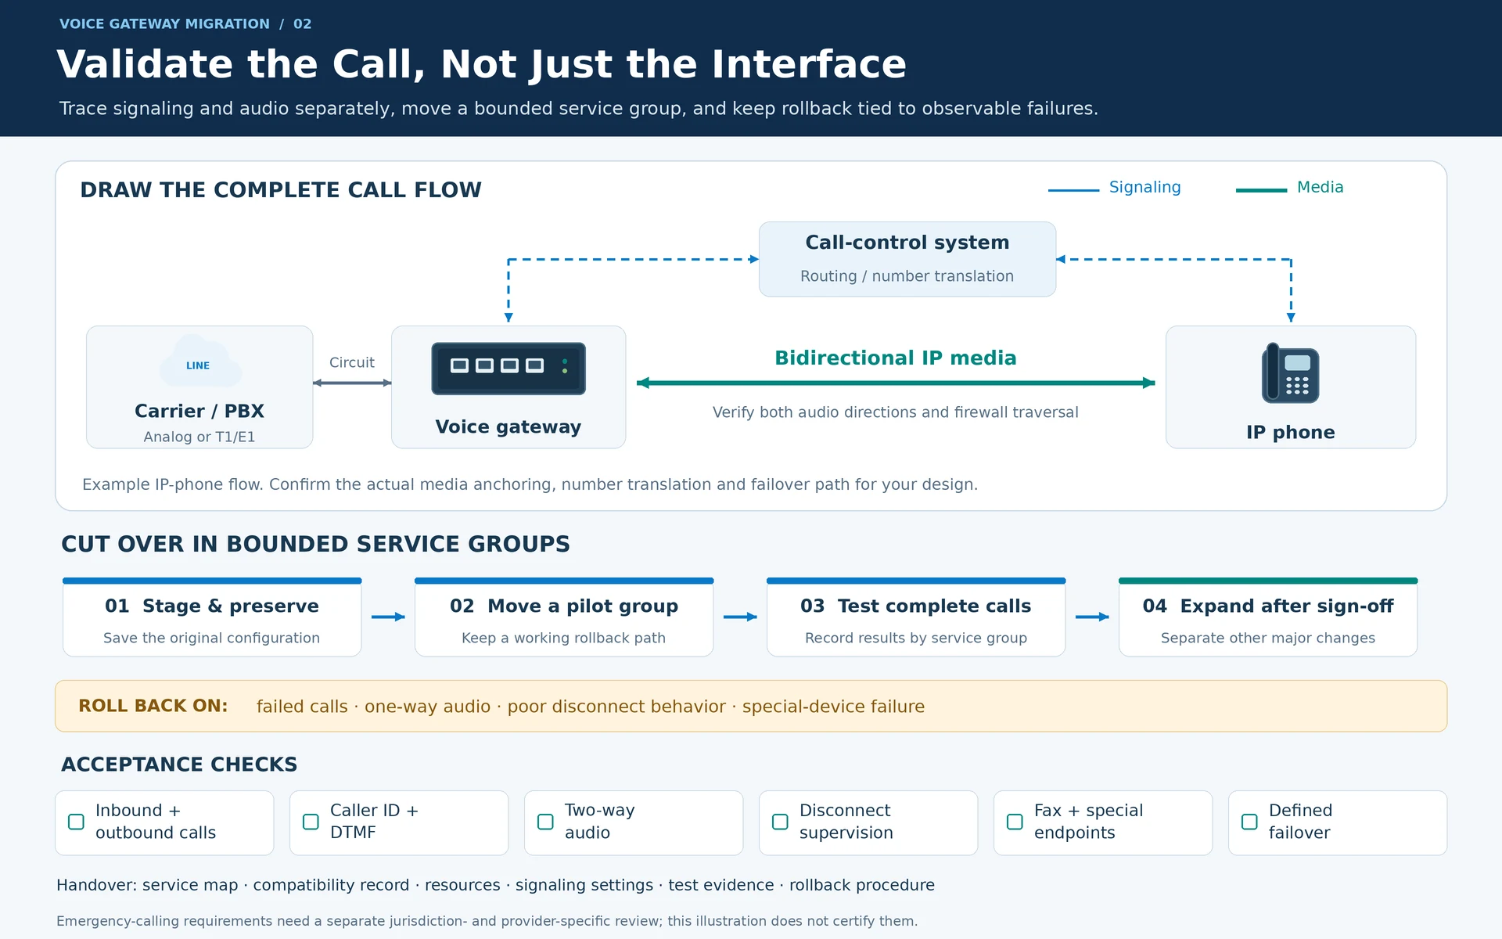Enable the Fax + special endpoints checkbox

pyautogui.click(x=1015, y=822)
